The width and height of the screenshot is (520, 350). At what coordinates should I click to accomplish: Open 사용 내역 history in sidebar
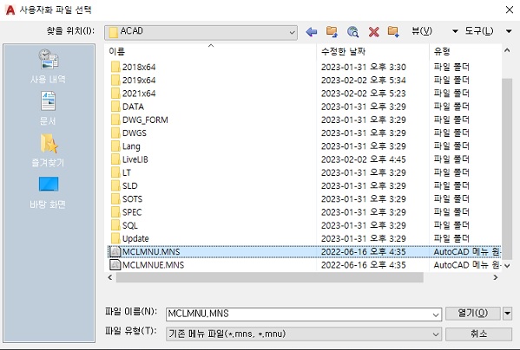coord(48,67)
